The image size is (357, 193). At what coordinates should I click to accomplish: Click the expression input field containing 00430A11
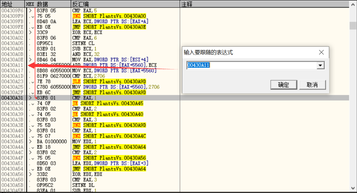tap(252, 65)
